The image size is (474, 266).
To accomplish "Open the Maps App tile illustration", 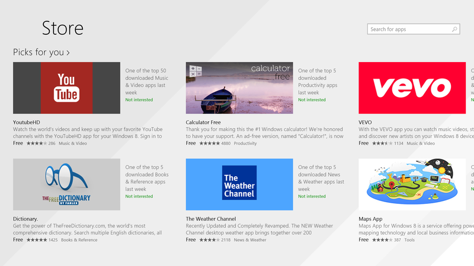I will [412, 184].
